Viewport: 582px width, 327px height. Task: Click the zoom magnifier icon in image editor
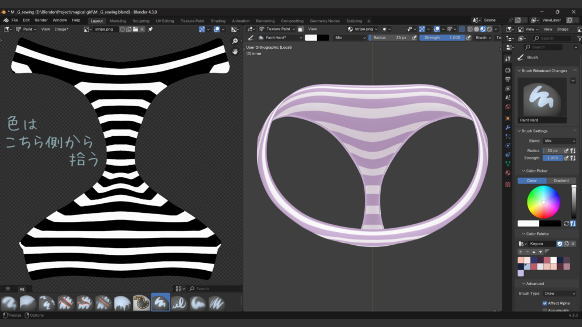tap(235, 41)
